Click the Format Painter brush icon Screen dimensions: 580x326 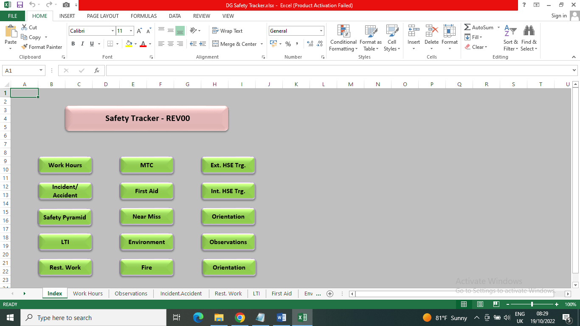click(25, 47)
